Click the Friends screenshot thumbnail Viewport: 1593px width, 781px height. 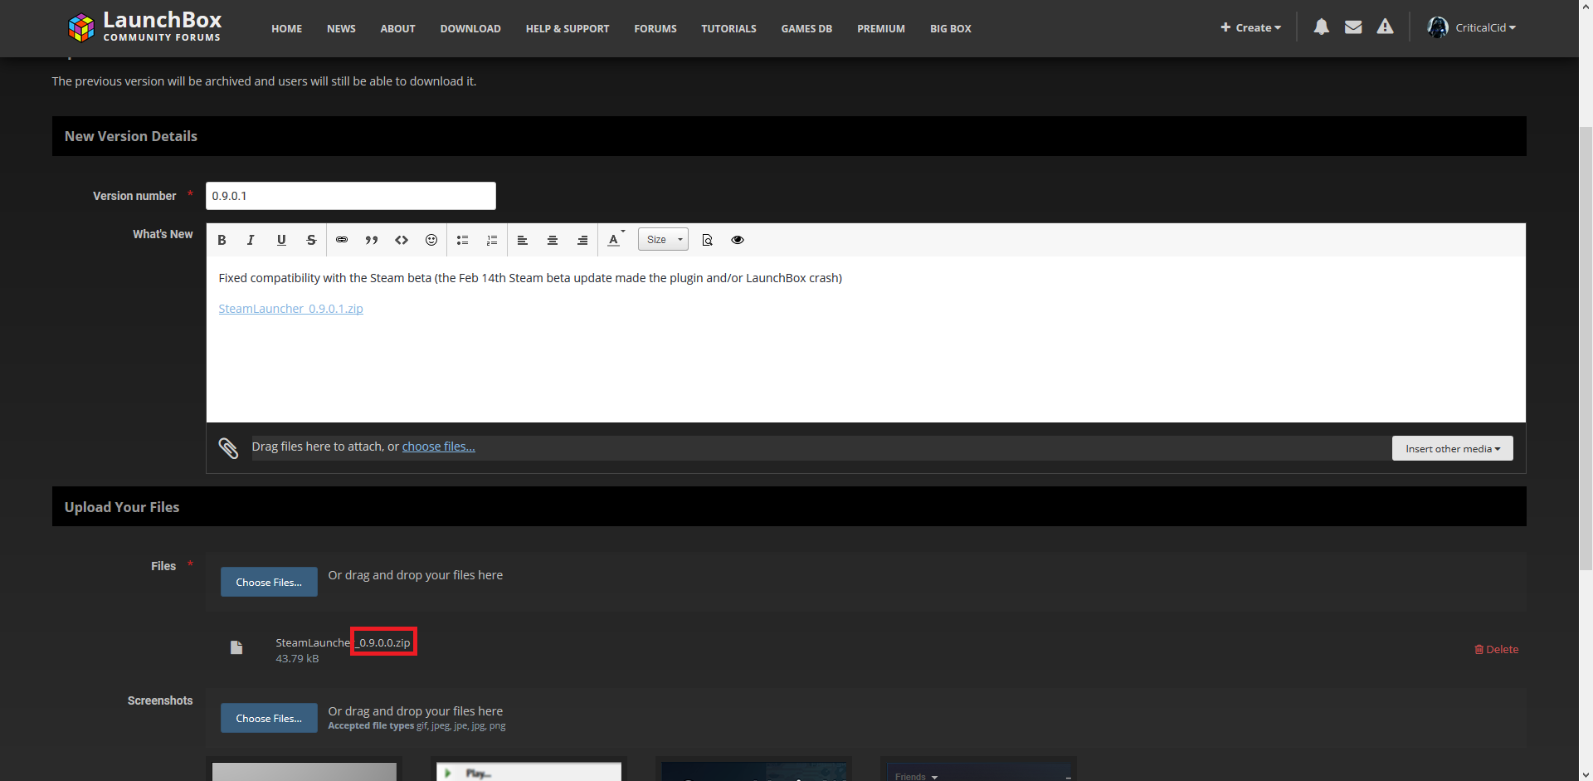click(978, 770)
